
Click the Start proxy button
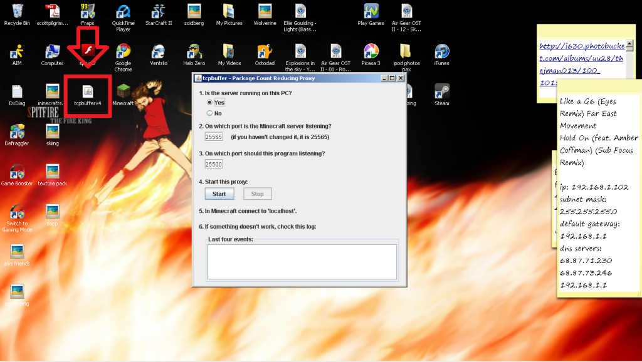click(x=219, y=194)
